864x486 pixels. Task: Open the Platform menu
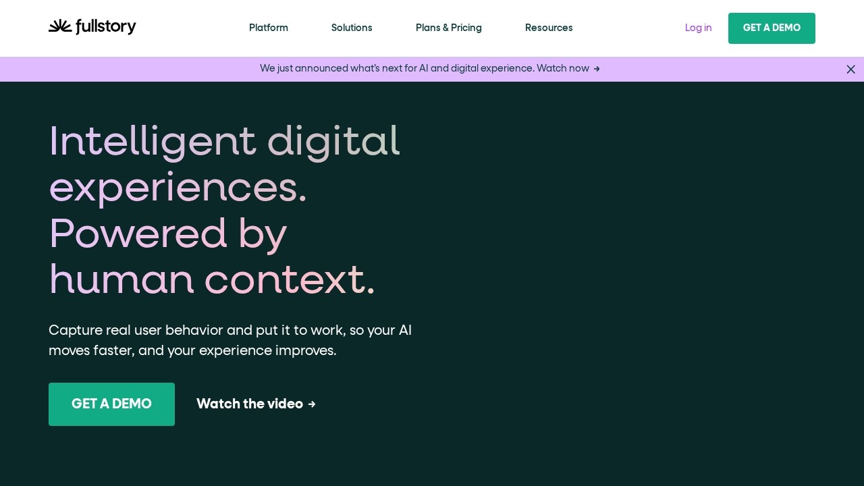(x=269, y=28)
